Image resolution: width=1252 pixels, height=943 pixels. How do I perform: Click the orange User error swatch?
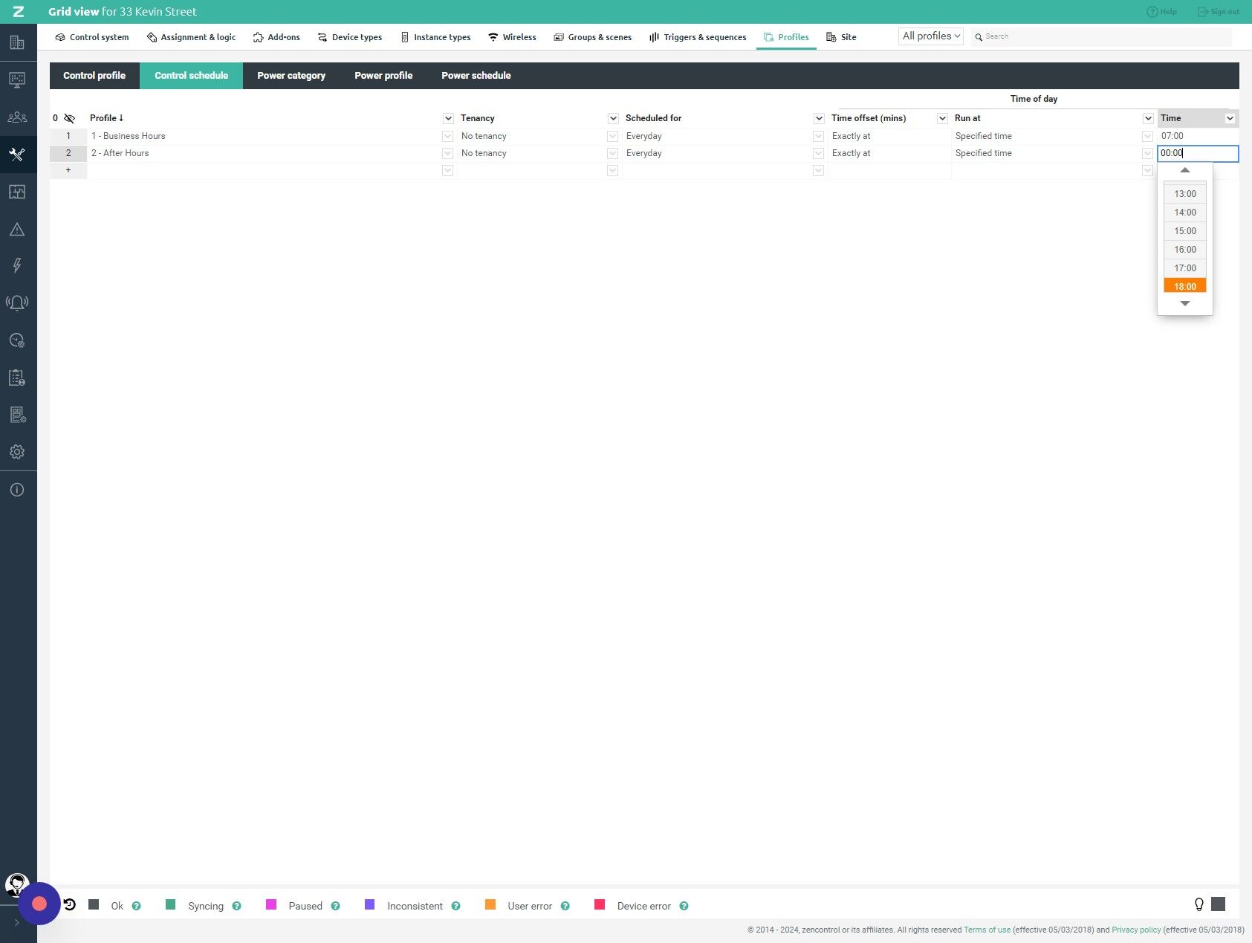click(490, 904)
